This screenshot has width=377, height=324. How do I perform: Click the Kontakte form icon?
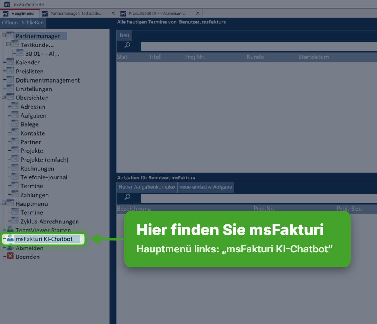(x=15, y=133)
